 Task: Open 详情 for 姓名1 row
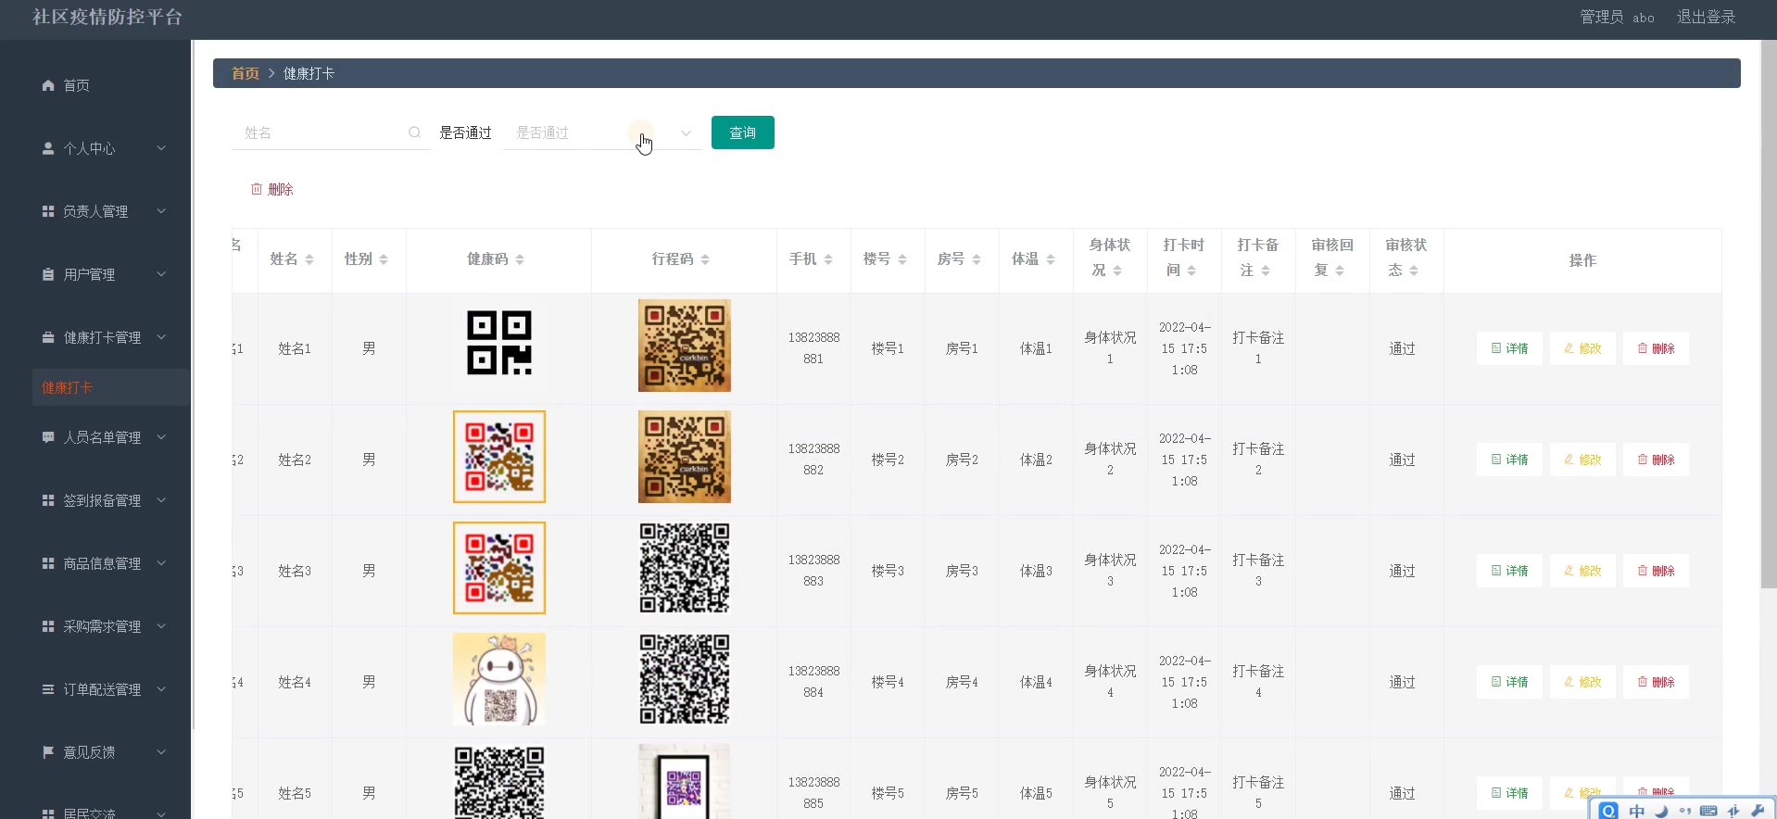1509,348
